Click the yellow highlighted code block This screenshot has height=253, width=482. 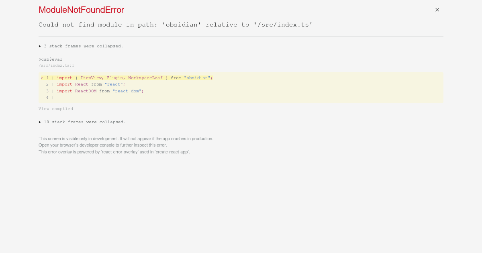pos(241,88)
